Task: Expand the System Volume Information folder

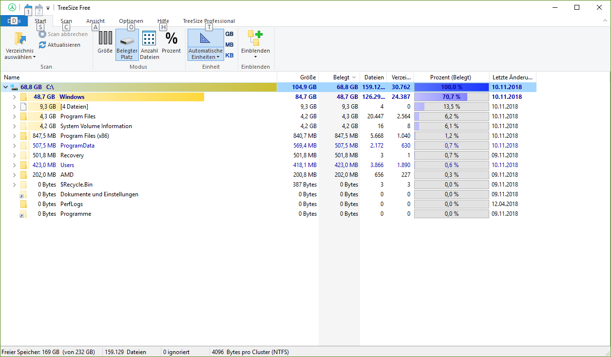Action: (x=14, y=126)
